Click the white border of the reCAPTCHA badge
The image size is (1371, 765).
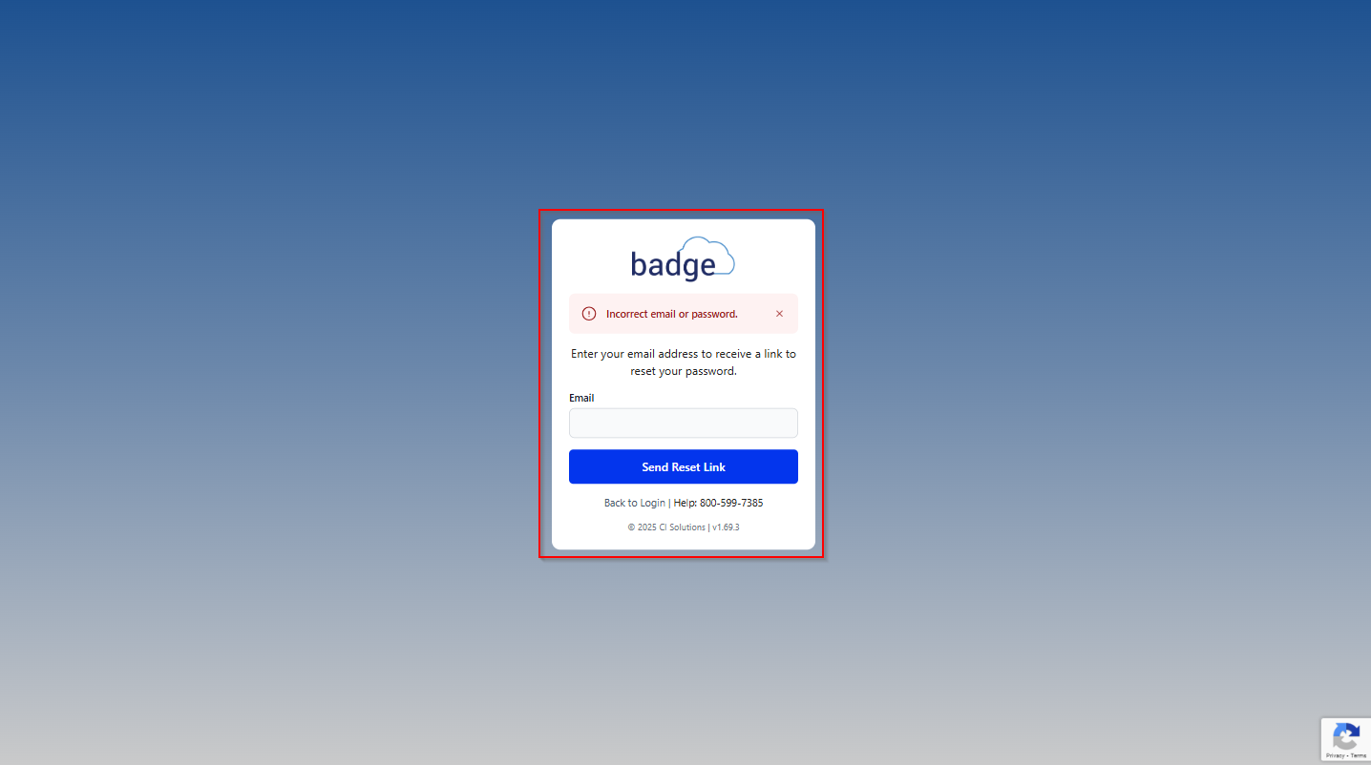pyautogui.click(x=1323, y=739)
